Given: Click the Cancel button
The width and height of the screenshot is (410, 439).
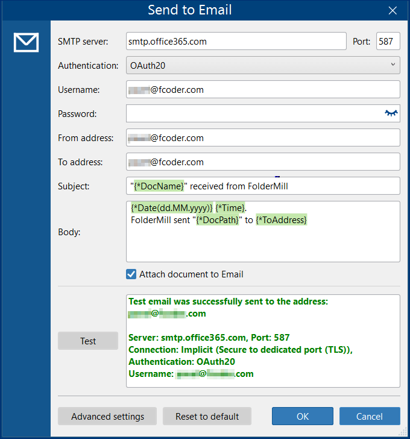Looking at the screenshot, I should click(x=370, y=416).
